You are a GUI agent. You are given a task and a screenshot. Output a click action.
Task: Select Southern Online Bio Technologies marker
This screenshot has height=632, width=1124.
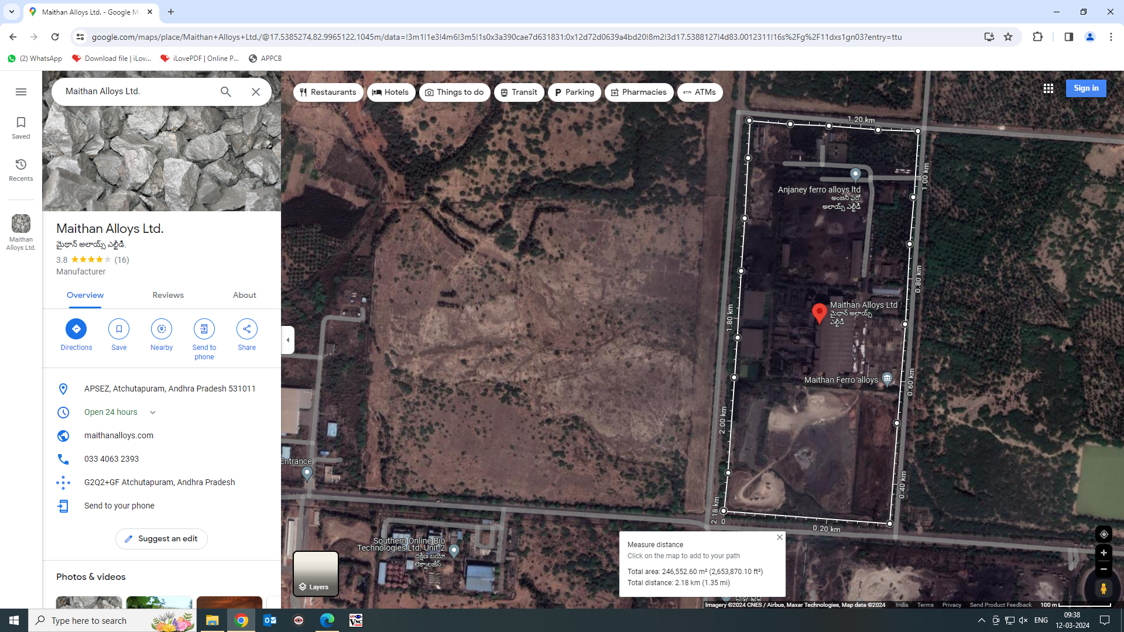pos(454,551)
